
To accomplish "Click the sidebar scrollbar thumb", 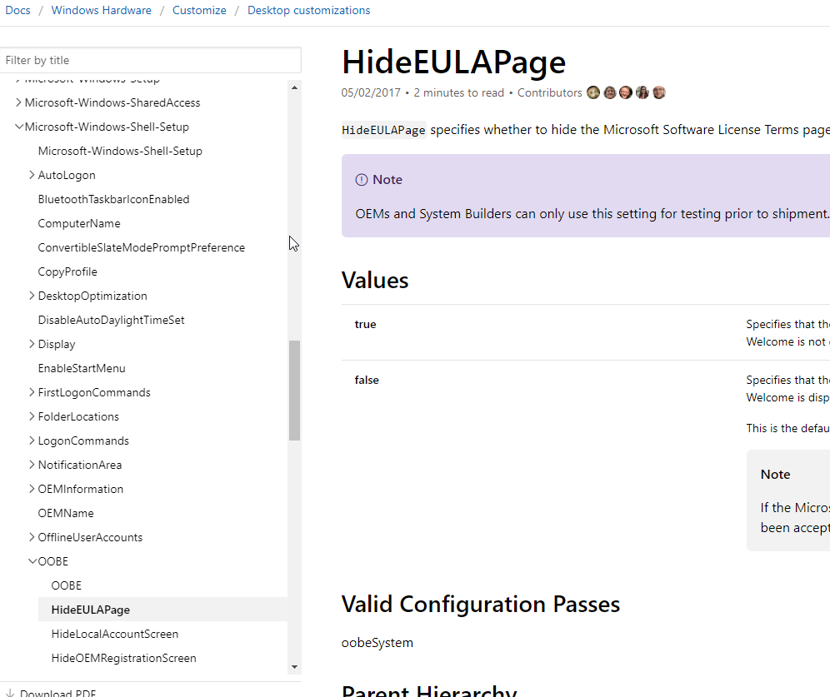I will pos(294,390).
